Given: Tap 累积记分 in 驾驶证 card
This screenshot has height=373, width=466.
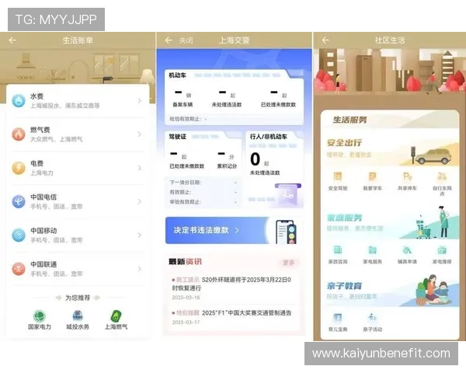Looking at the screenshot, I should click(227, 159).
